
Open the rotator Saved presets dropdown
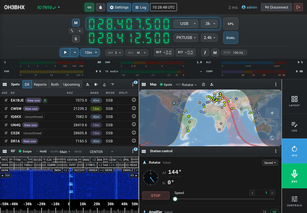tap(270, 163)
